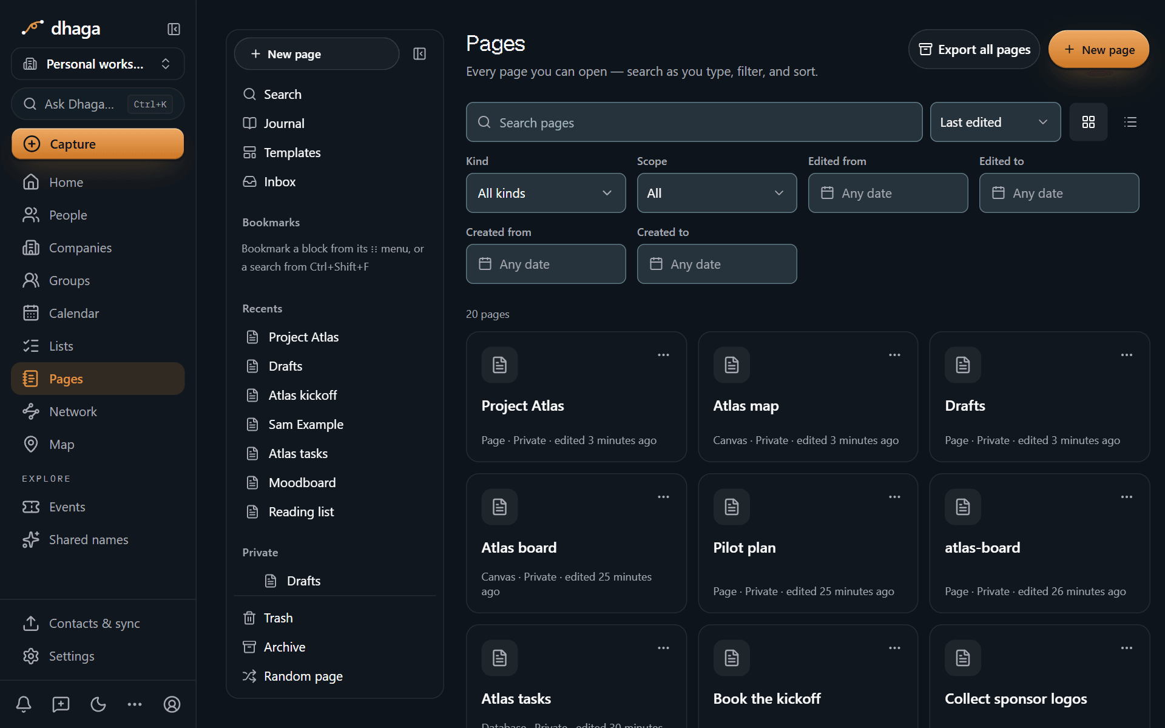Open People in sidebar
The image size is (1165, 728).
[x=98, y=215]
